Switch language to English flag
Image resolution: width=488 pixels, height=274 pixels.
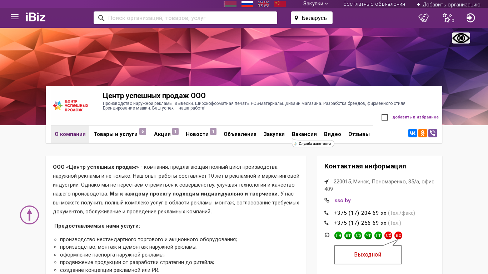(264, 4)
